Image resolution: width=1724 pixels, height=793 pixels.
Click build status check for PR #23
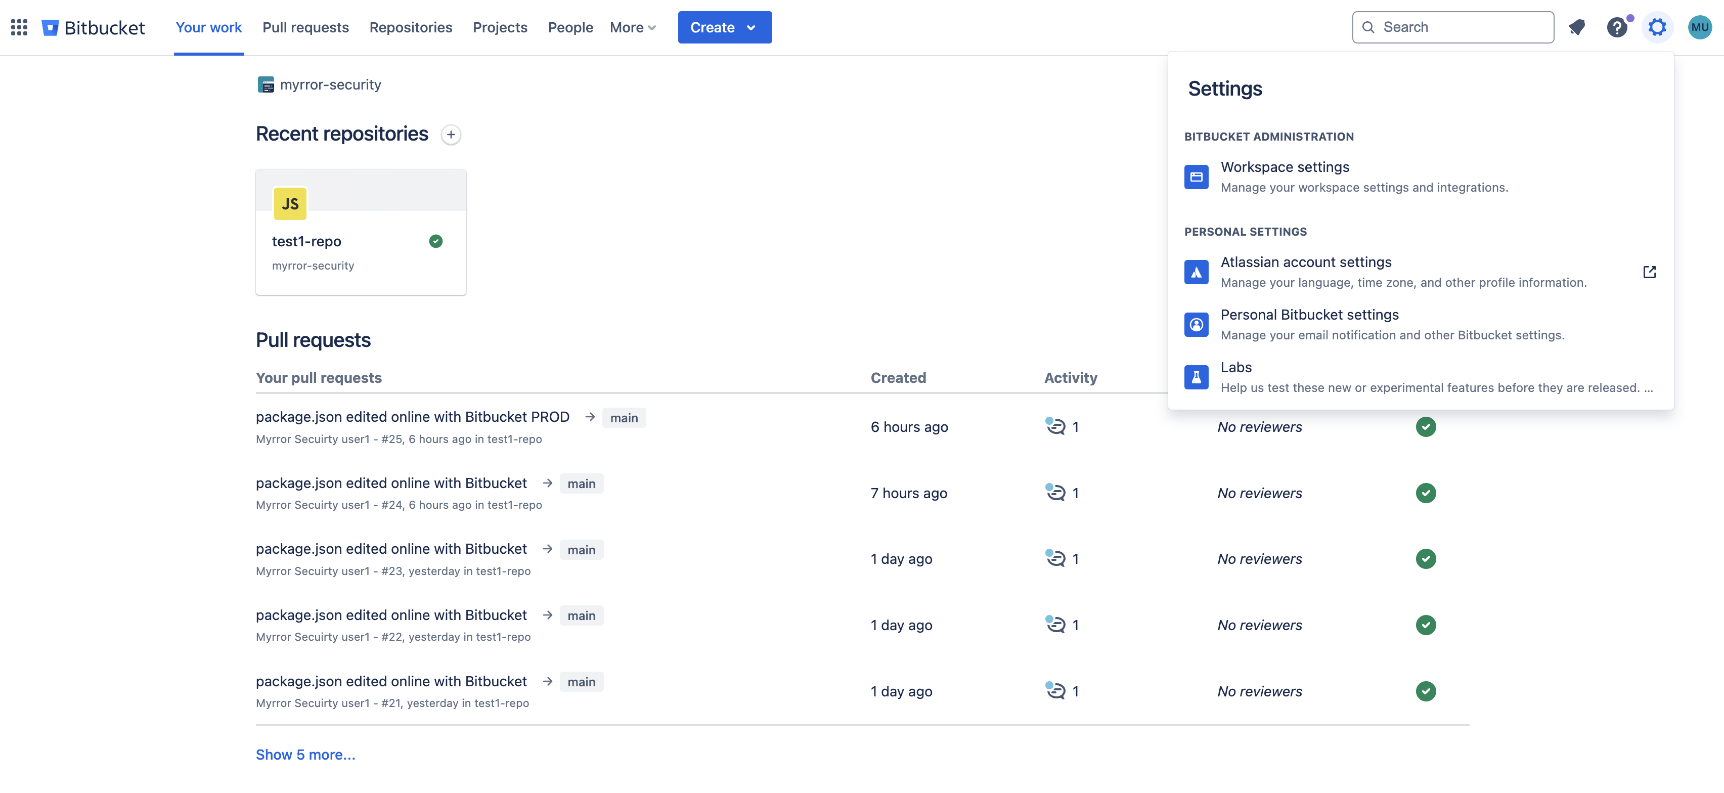(1426, 559)
